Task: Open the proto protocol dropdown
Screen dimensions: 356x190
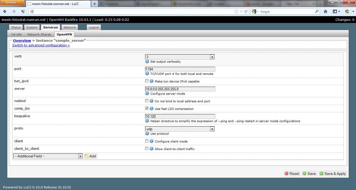Action: [x=180, y=129]
